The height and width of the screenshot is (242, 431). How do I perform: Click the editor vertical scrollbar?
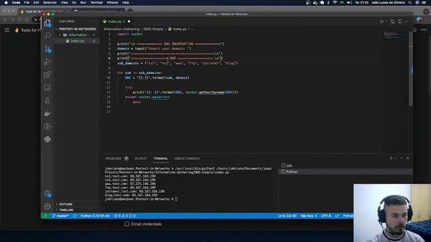[x=411, y=69]
